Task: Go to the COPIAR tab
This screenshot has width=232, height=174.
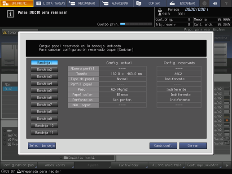Action: [150, 3]
